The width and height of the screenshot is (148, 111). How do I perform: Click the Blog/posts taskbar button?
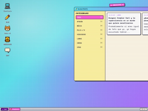click(x=15, y=109)
